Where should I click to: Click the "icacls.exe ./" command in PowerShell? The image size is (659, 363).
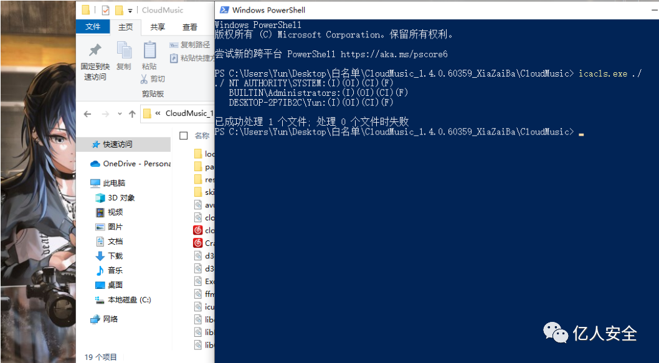(x=610, y=73)
